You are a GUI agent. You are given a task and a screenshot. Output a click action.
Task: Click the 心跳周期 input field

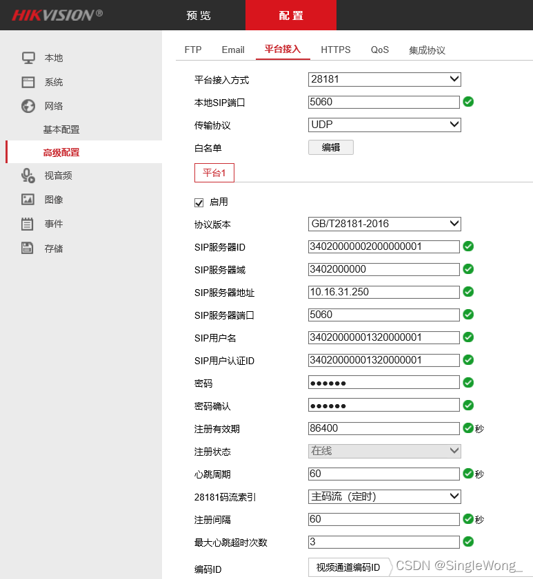click(383, 474)
